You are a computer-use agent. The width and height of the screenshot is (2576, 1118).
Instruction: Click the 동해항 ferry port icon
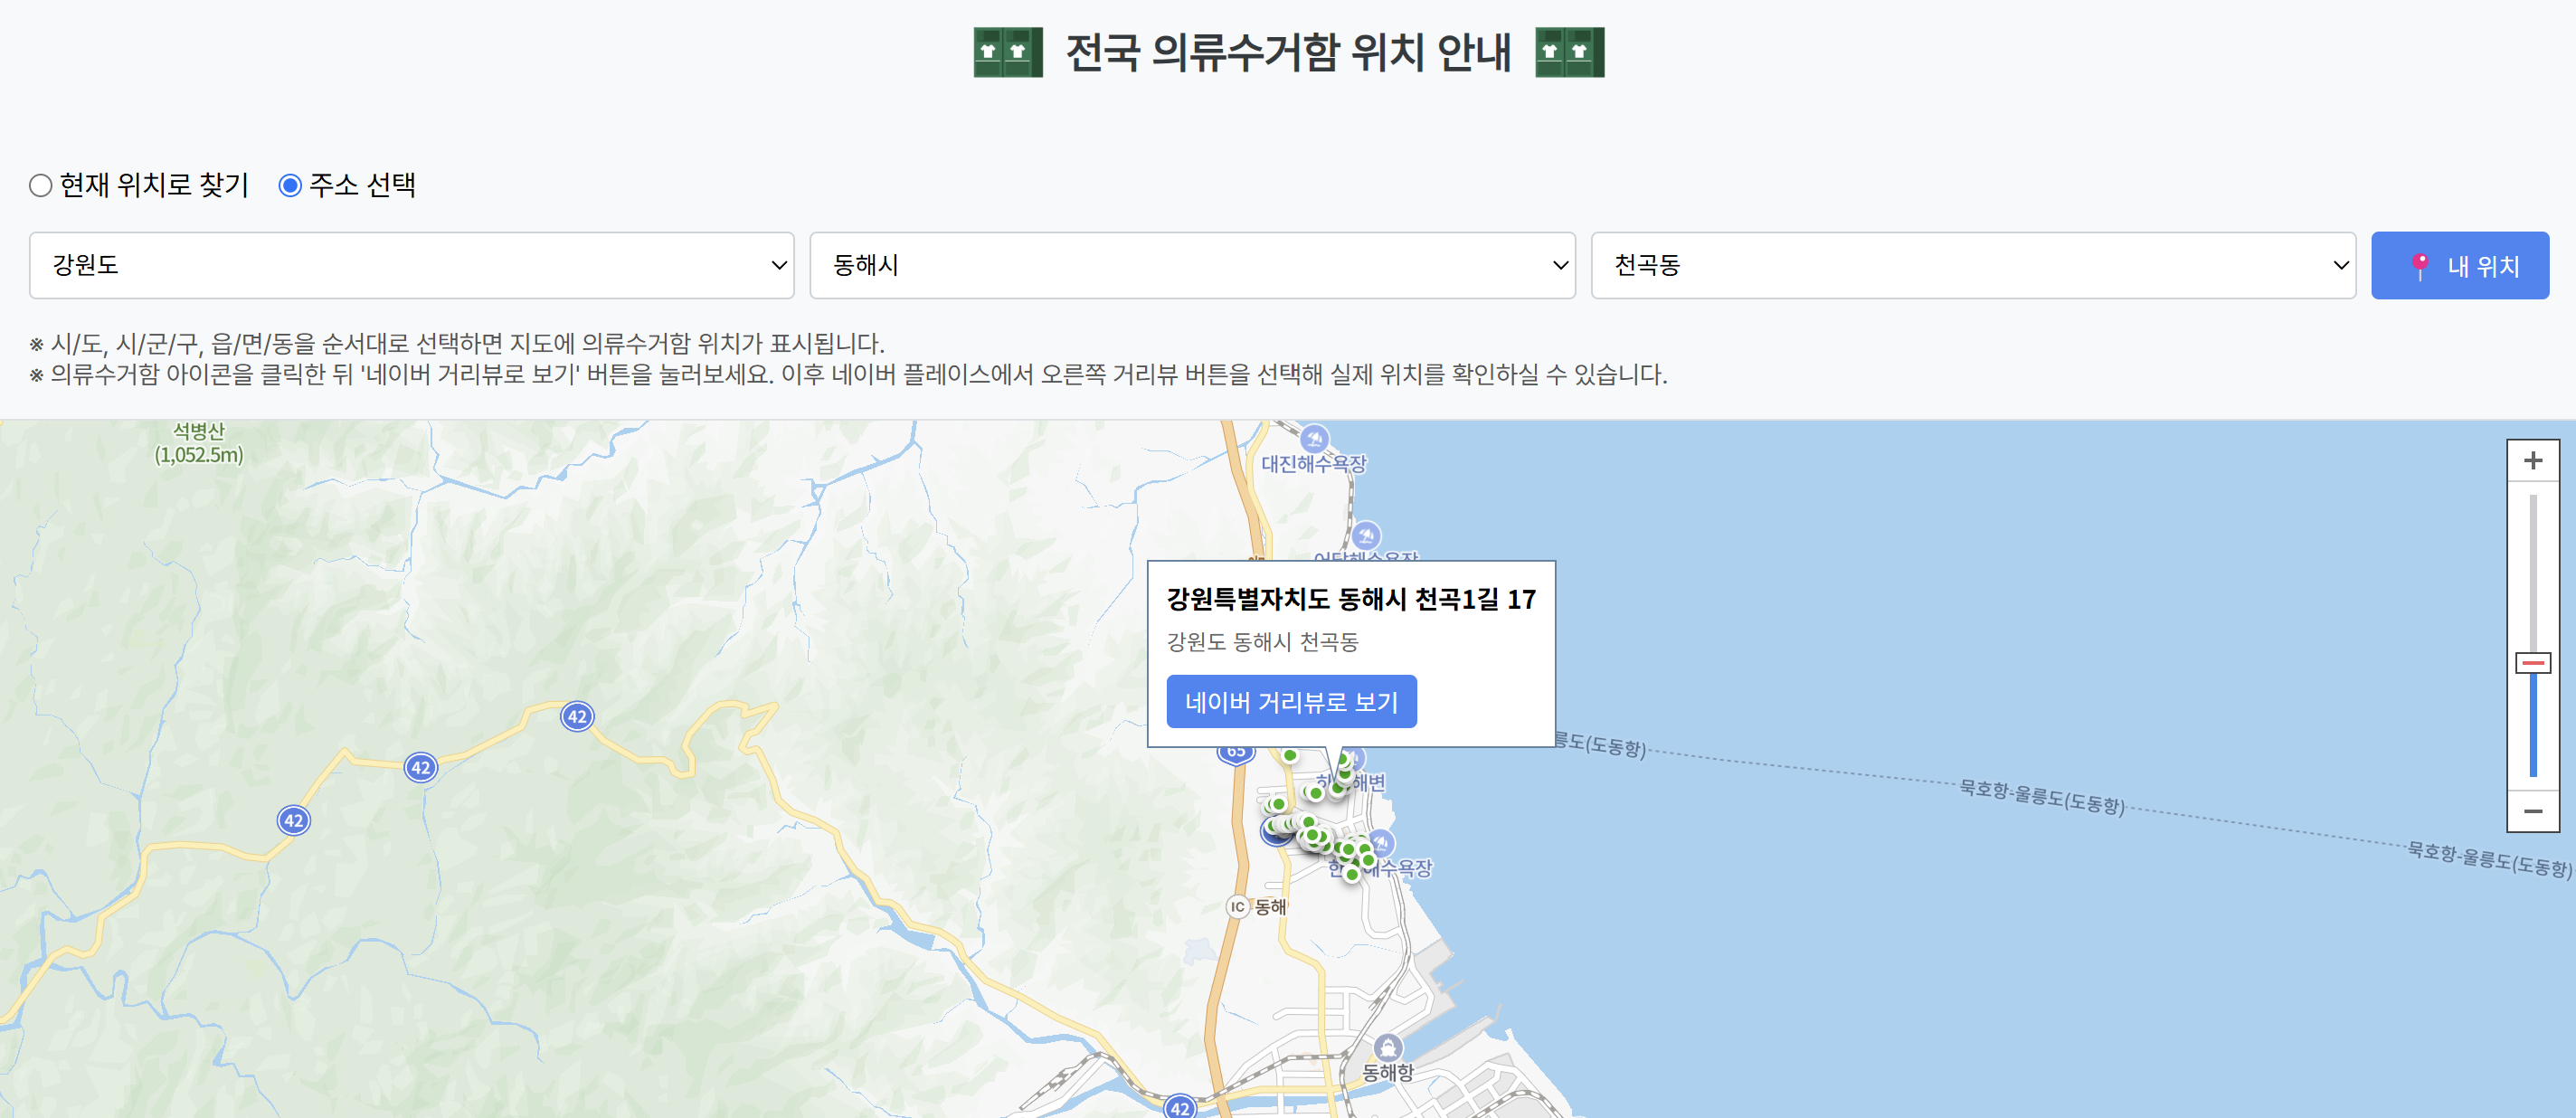point(1388,1047)
